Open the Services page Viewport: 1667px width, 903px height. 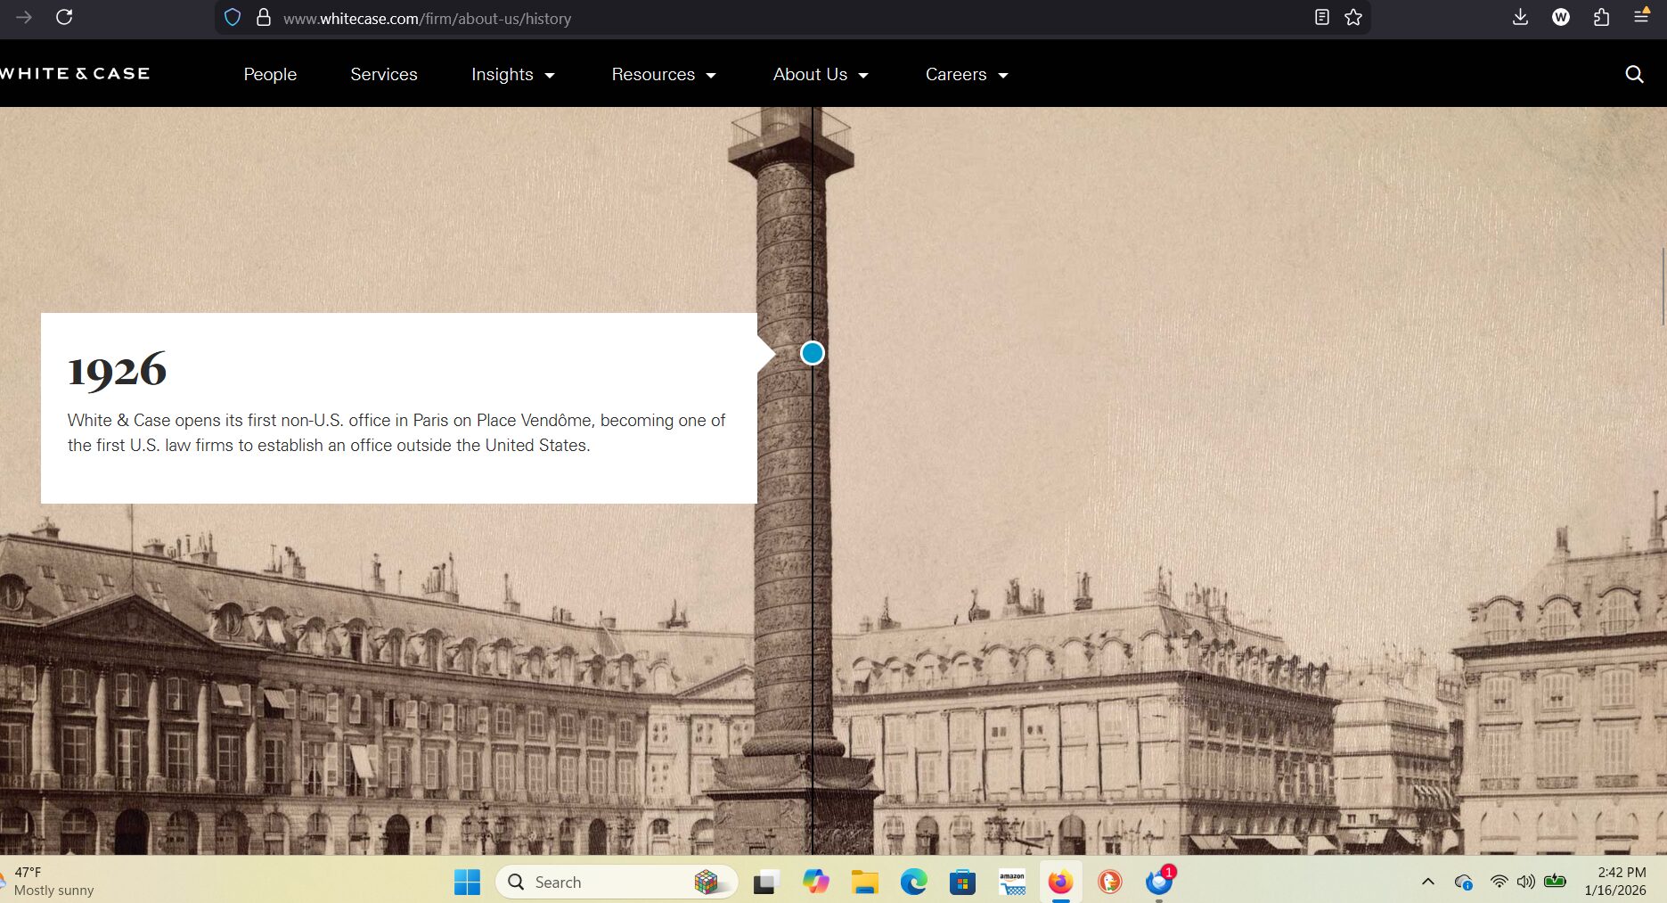(x=383, y=75)
